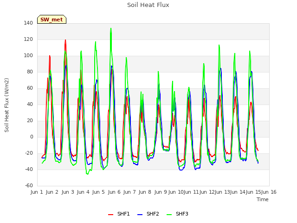Click the red SHF1 peak at 120 near Jun 3
This screenshot has width=297, height=223.
click(65, 40)
